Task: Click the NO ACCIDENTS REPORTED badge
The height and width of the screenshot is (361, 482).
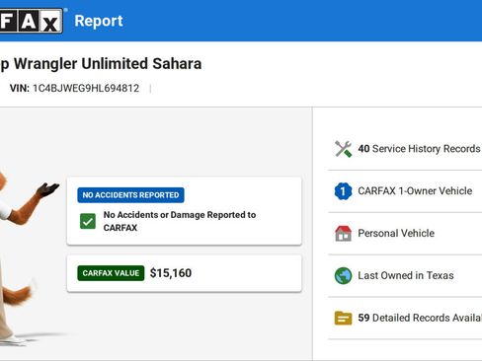Action: tap(130, 195)
